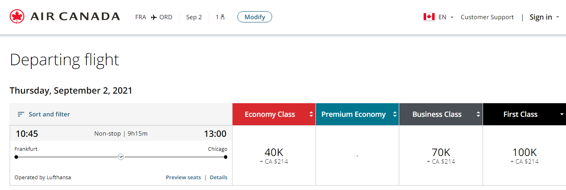Image resolution: width=566 pixels, height=190 pixels.
Task: Choose the 100K First Class fare
Action: [x=524, y=156]
